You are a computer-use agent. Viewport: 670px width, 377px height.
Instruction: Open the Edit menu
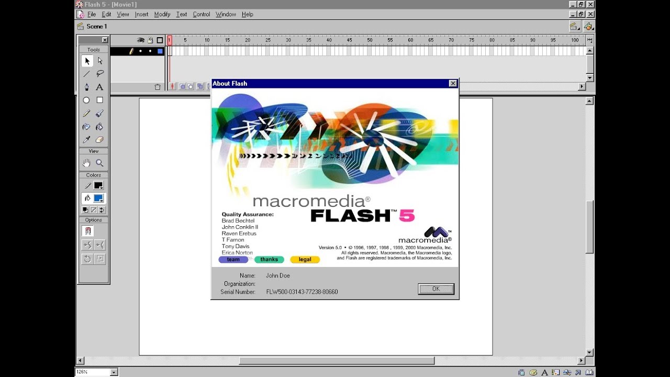tap(106, 15)
